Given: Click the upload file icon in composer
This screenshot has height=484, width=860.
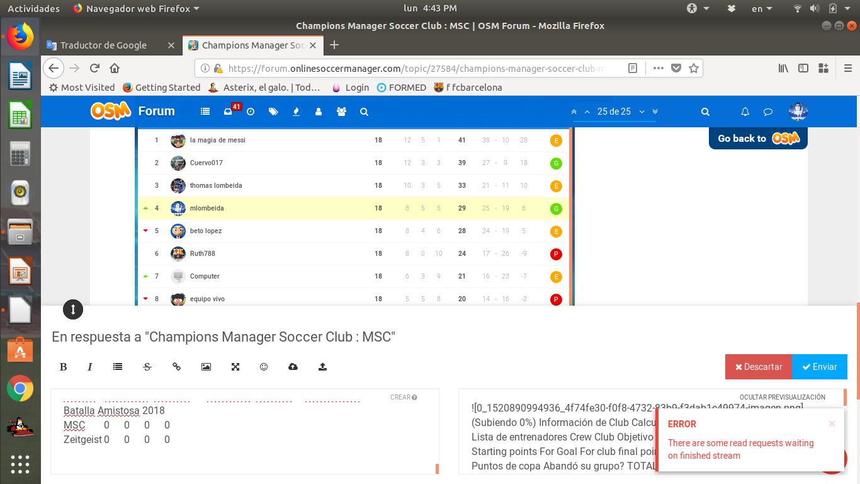Looking at the screenshot, I should tap(322, 367).
